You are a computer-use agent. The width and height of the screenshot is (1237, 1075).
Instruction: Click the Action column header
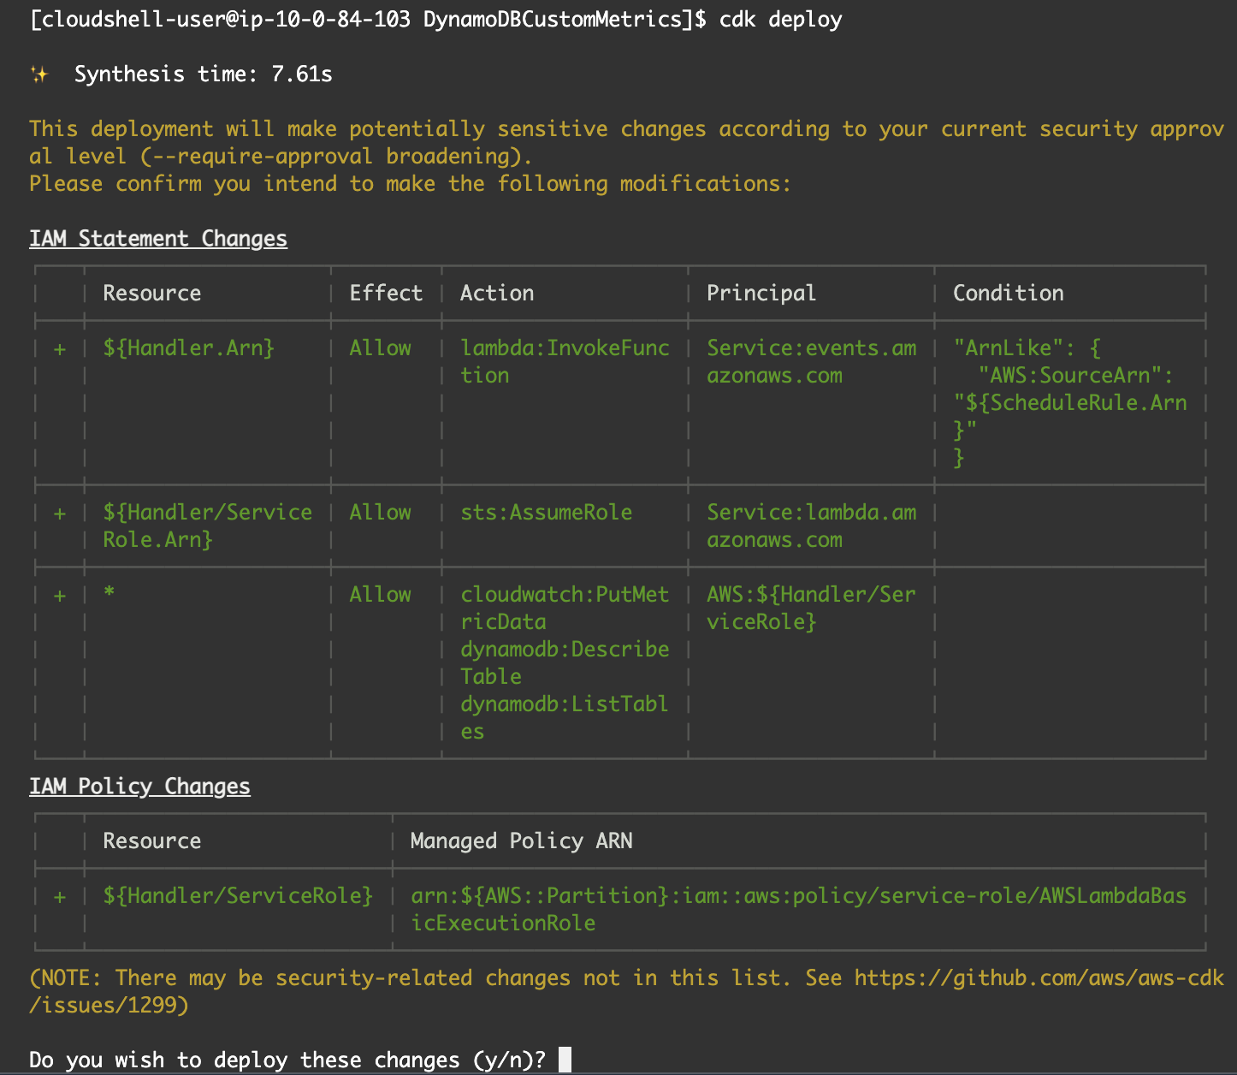point(497,293)
